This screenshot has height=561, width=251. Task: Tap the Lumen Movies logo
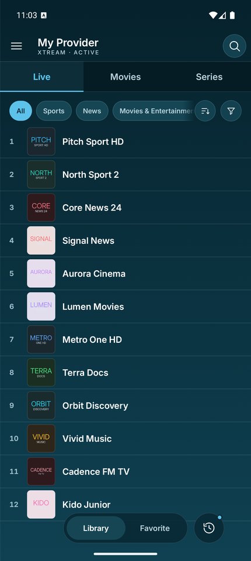(41, 307)
